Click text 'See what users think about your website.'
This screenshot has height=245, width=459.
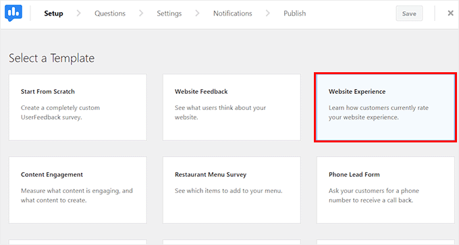(220, 113)
